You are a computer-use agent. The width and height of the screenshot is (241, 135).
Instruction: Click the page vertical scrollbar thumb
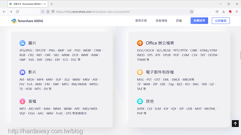(240, 55)
